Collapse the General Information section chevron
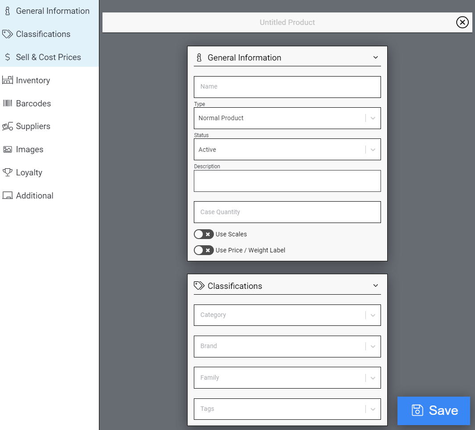Screen dimensions: 475x430 pyautogui.click(x=376, y=57)
